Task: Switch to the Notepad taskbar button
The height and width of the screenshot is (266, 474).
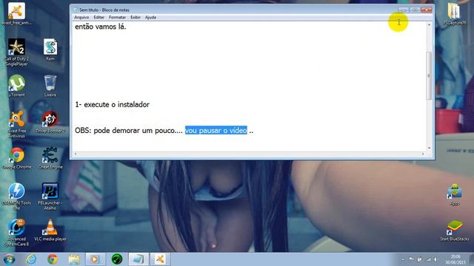Action: coord(138,259)
